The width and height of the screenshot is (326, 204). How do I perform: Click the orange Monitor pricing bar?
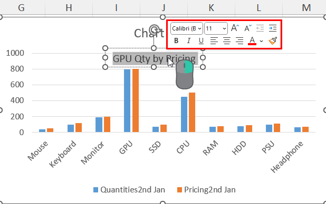tap(107, 125)
